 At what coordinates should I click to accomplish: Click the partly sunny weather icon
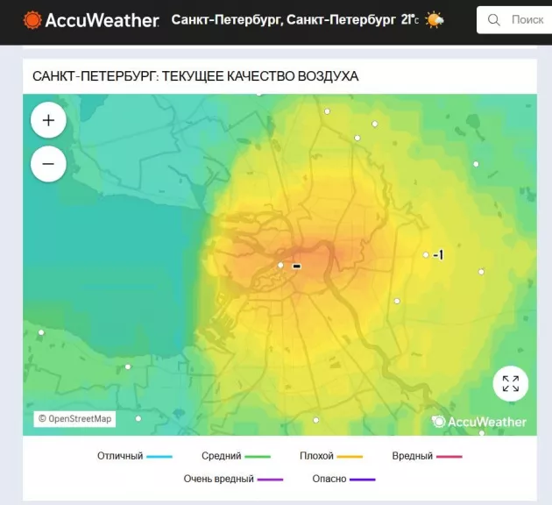coord(435,19)
